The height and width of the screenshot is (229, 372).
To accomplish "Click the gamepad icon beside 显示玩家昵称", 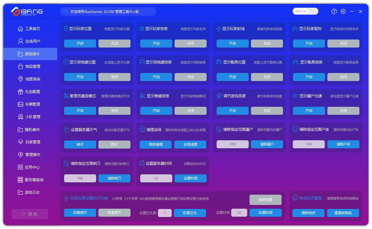I will click(x=295, y=29).
